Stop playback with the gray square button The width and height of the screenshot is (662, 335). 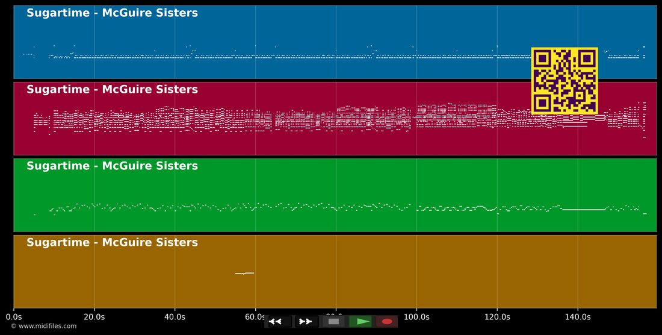click(x=333, y=322)
